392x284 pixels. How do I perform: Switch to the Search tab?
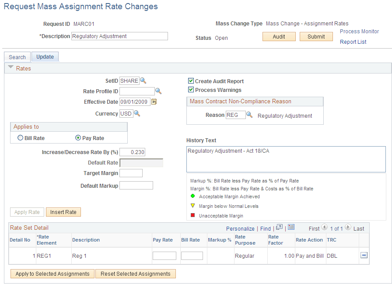click(17, 57)
